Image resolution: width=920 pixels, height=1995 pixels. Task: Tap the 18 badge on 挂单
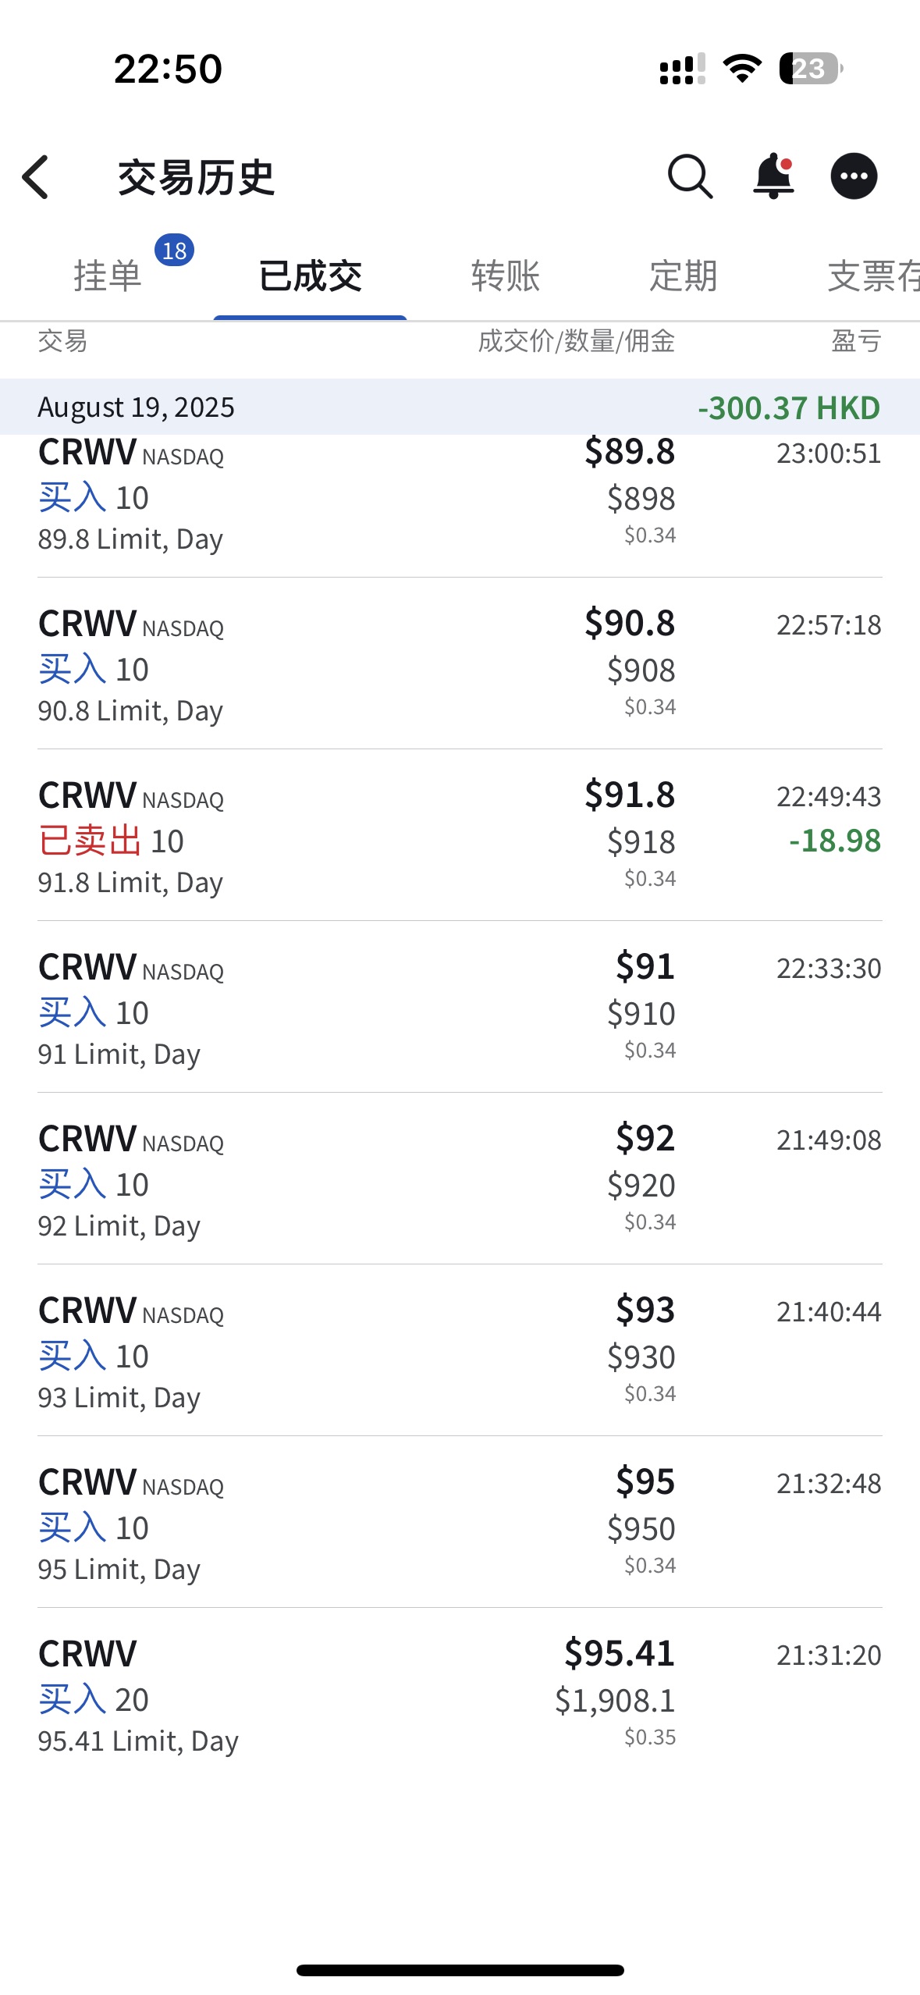[x=174, y=251]
